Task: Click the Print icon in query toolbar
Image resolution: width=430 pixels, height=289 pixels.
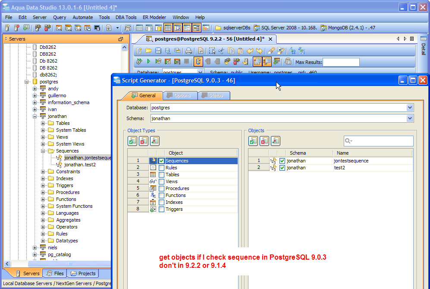Action: point(188,51)
